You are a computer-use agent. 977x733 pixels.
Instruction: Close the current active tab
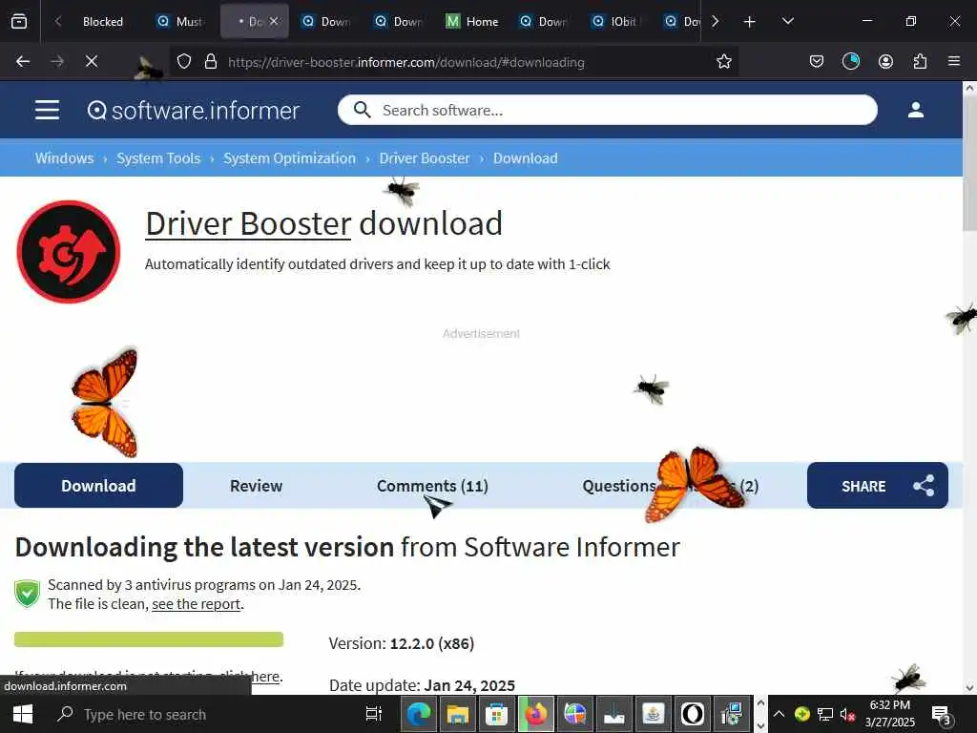coord(274,21)
